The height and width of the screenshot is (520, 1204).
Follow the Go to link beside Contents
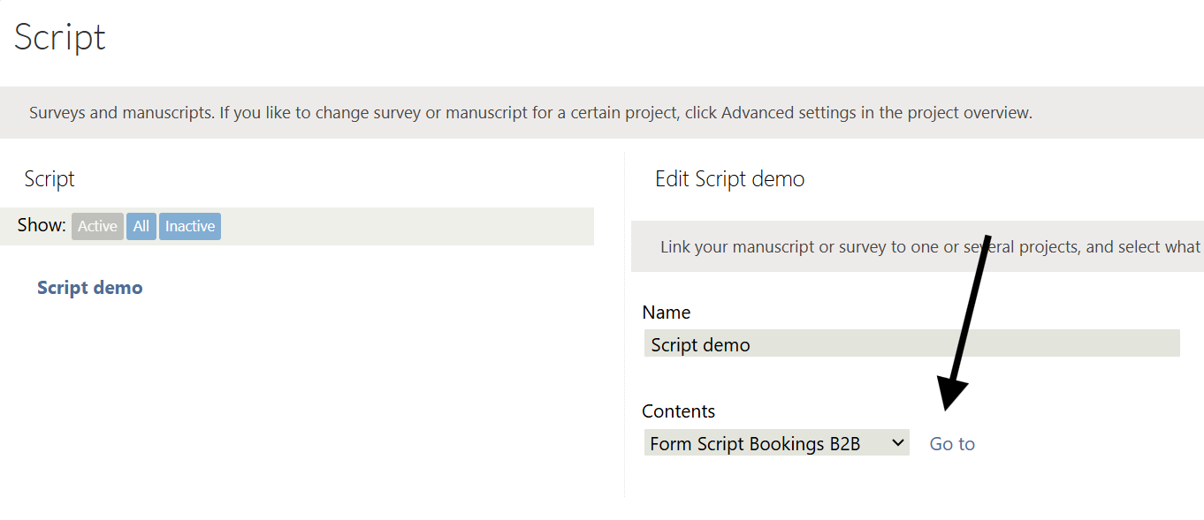click(952, 444)
